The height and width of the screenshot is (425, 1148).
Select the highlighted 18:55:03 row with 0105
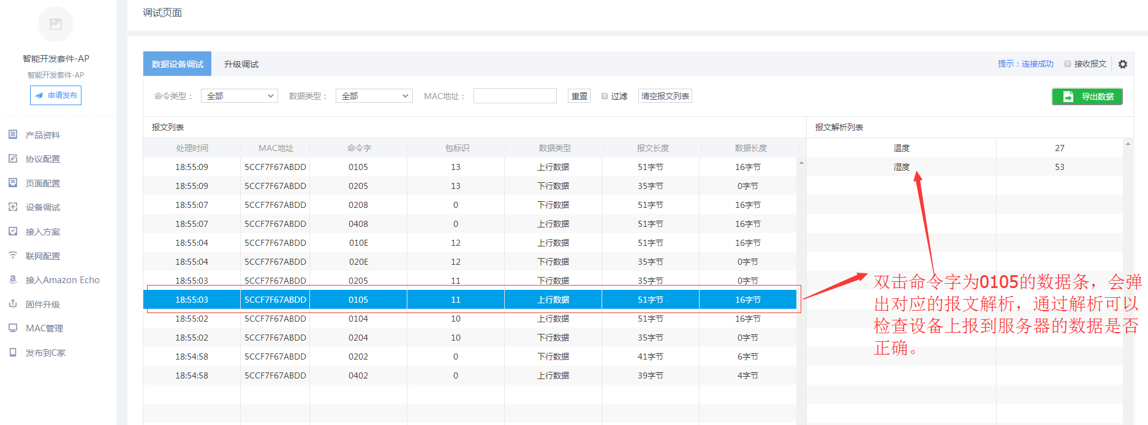tap(470, 300)
